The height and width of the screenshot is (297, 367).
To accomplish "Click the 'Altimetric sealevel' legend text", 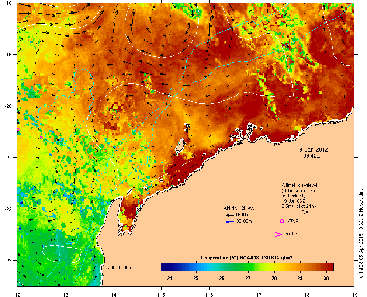I will 299,185.
